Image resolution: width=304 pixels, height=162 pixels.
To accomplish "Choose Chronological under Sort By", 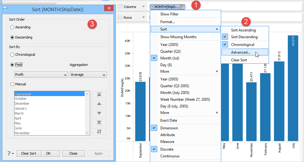I will pos(12,55).
